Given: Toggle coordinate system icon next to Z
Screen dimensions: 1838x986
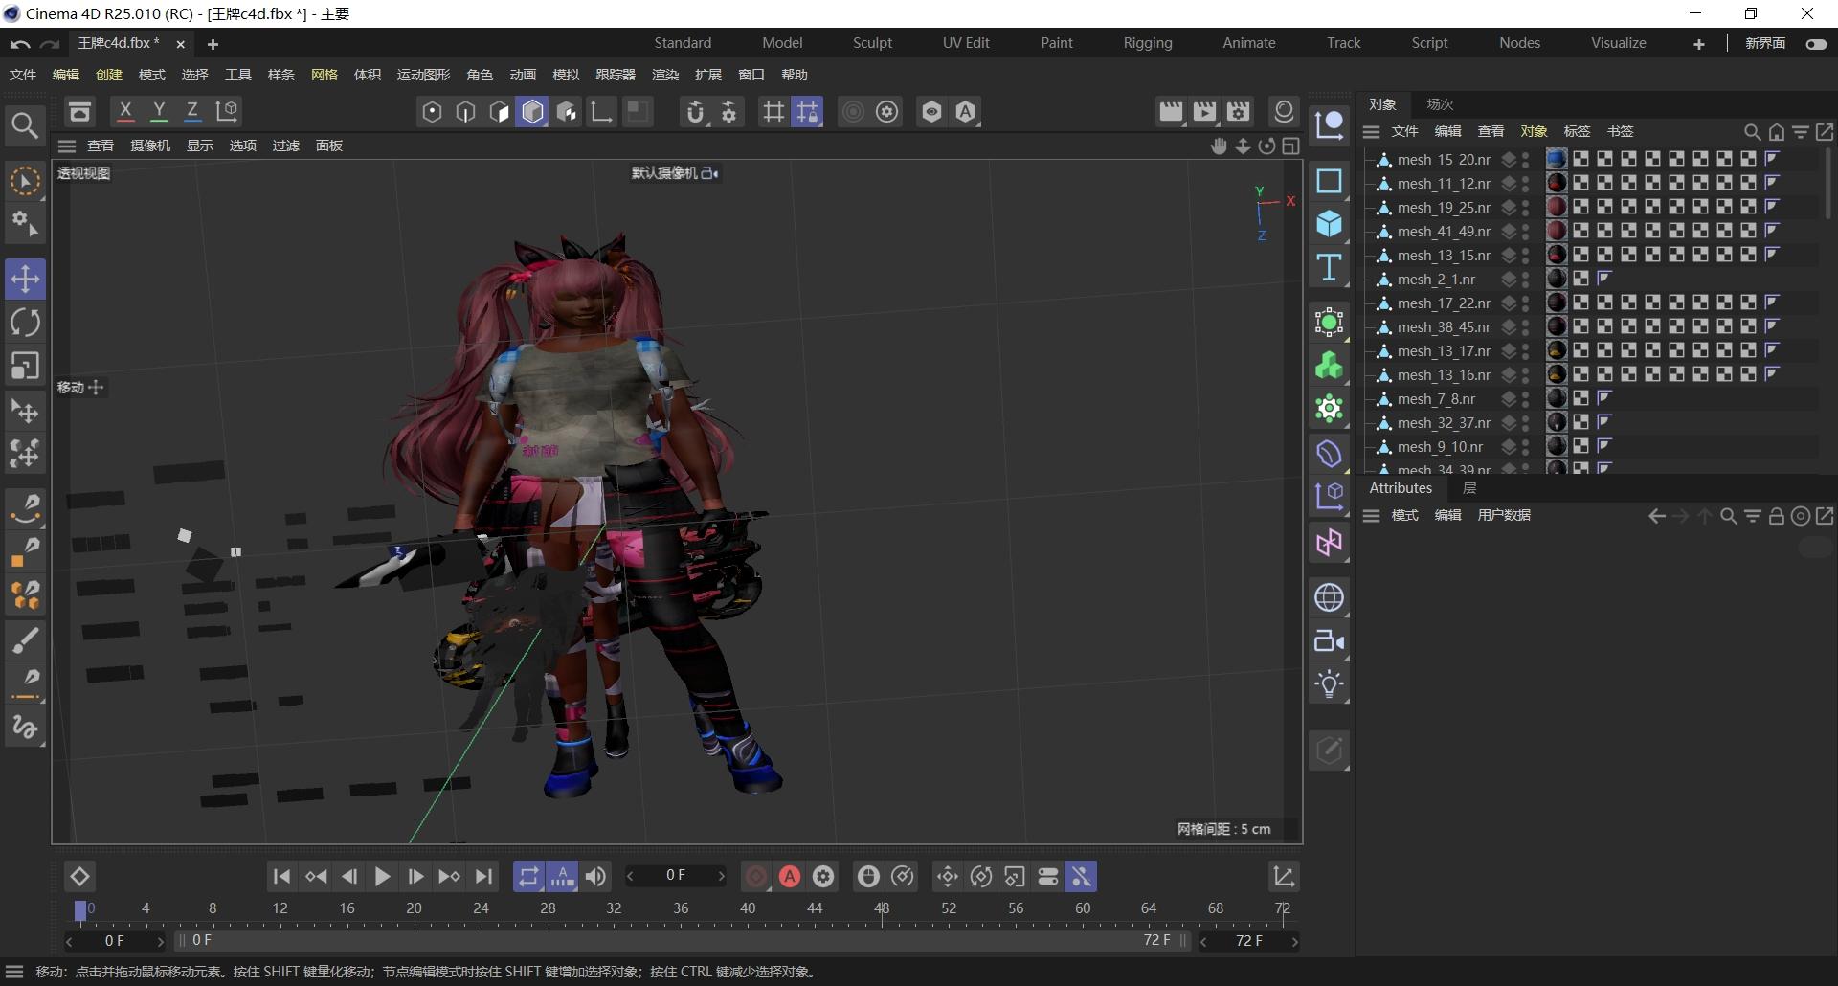Looking at the screenshot, I should pos(227,112).
